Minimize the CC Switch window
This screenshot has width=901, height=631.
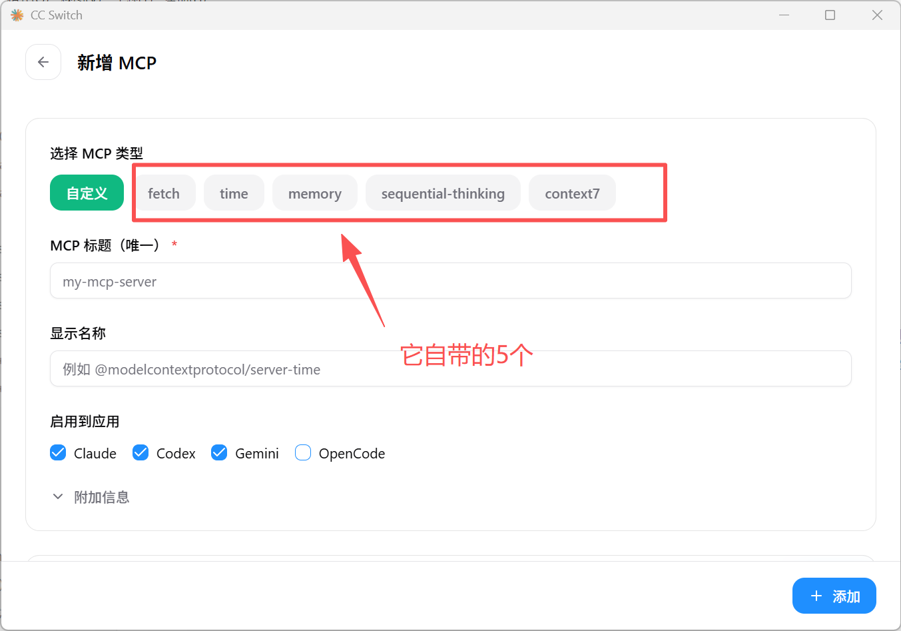(x=784, y=15)
